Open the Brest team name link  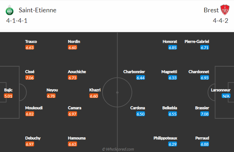click(211, 10)
